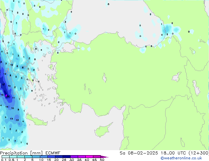The height and width of the screenshot is (161, 209).
Task: Select the 'ECMWF' model label
Action: click(x=53, y=153)
